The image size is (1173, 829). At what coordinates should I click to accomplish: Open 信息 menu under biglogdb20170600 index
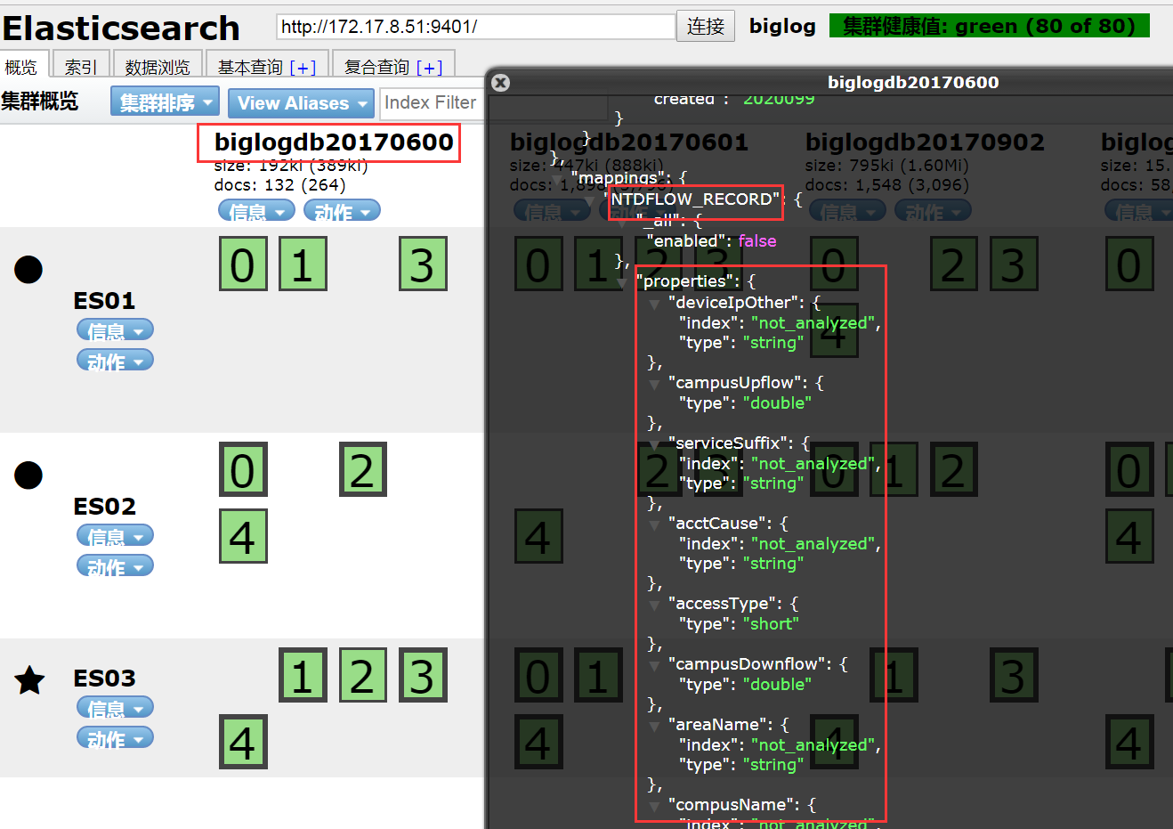coord(256,211)
